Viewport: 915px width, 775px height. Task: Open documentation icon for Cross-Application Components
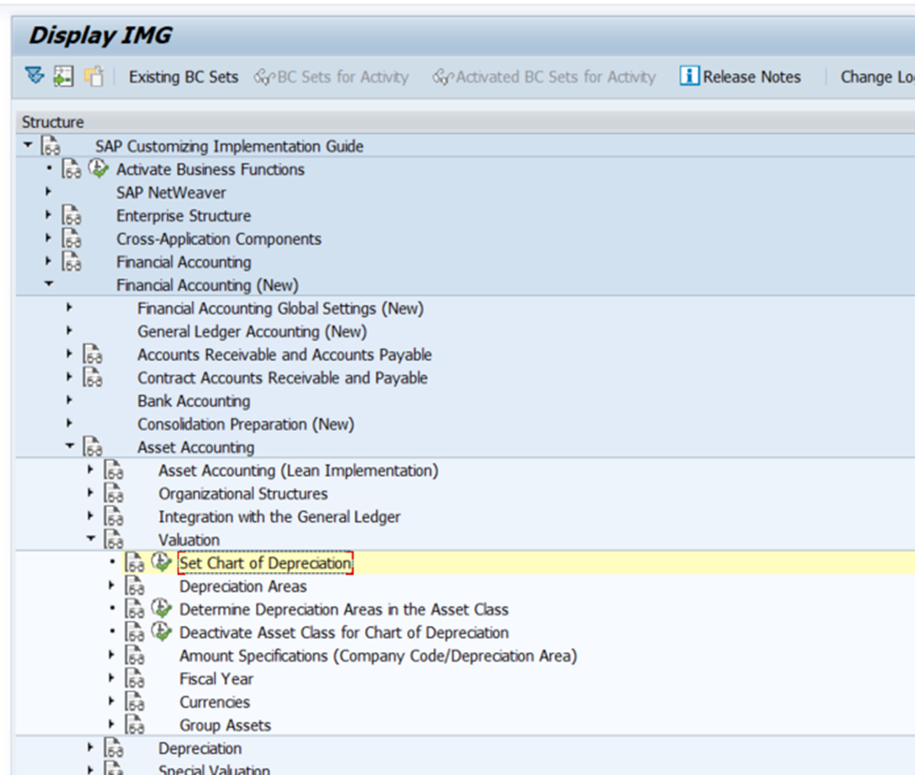72,238
